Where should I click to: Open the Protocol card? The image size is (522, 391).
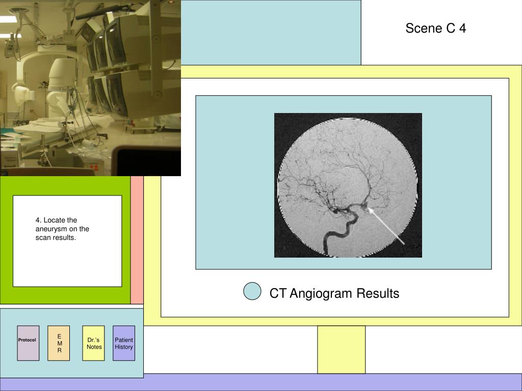[29, 343]
